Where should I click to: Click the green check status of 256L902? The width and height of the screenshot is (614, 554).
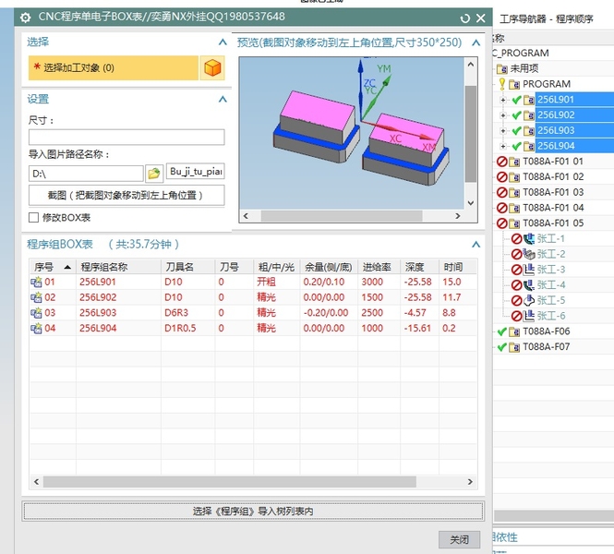coord(516,115)
